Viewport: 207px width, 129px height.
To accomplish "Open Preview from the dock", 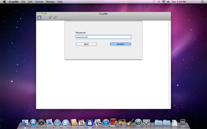I will [x=98, y=123].
